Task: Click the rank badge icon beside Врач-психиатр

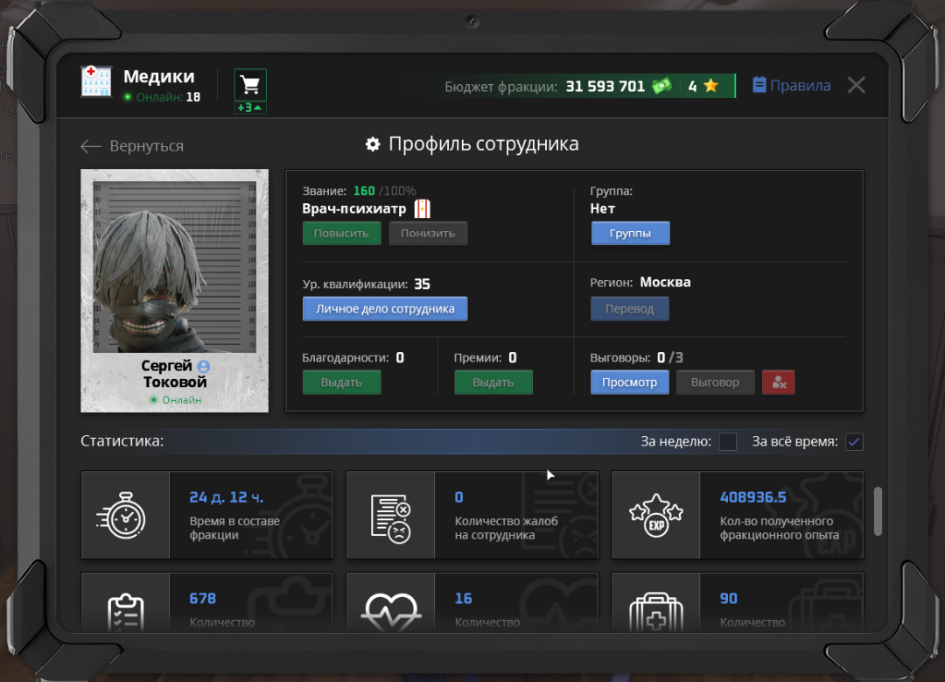Action: click(423, 208)
